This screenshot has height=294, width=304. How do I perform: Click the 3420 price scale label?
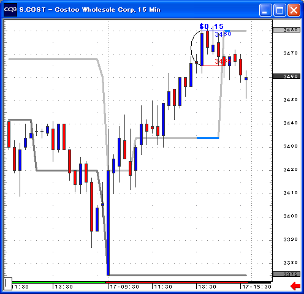point(291,170)
